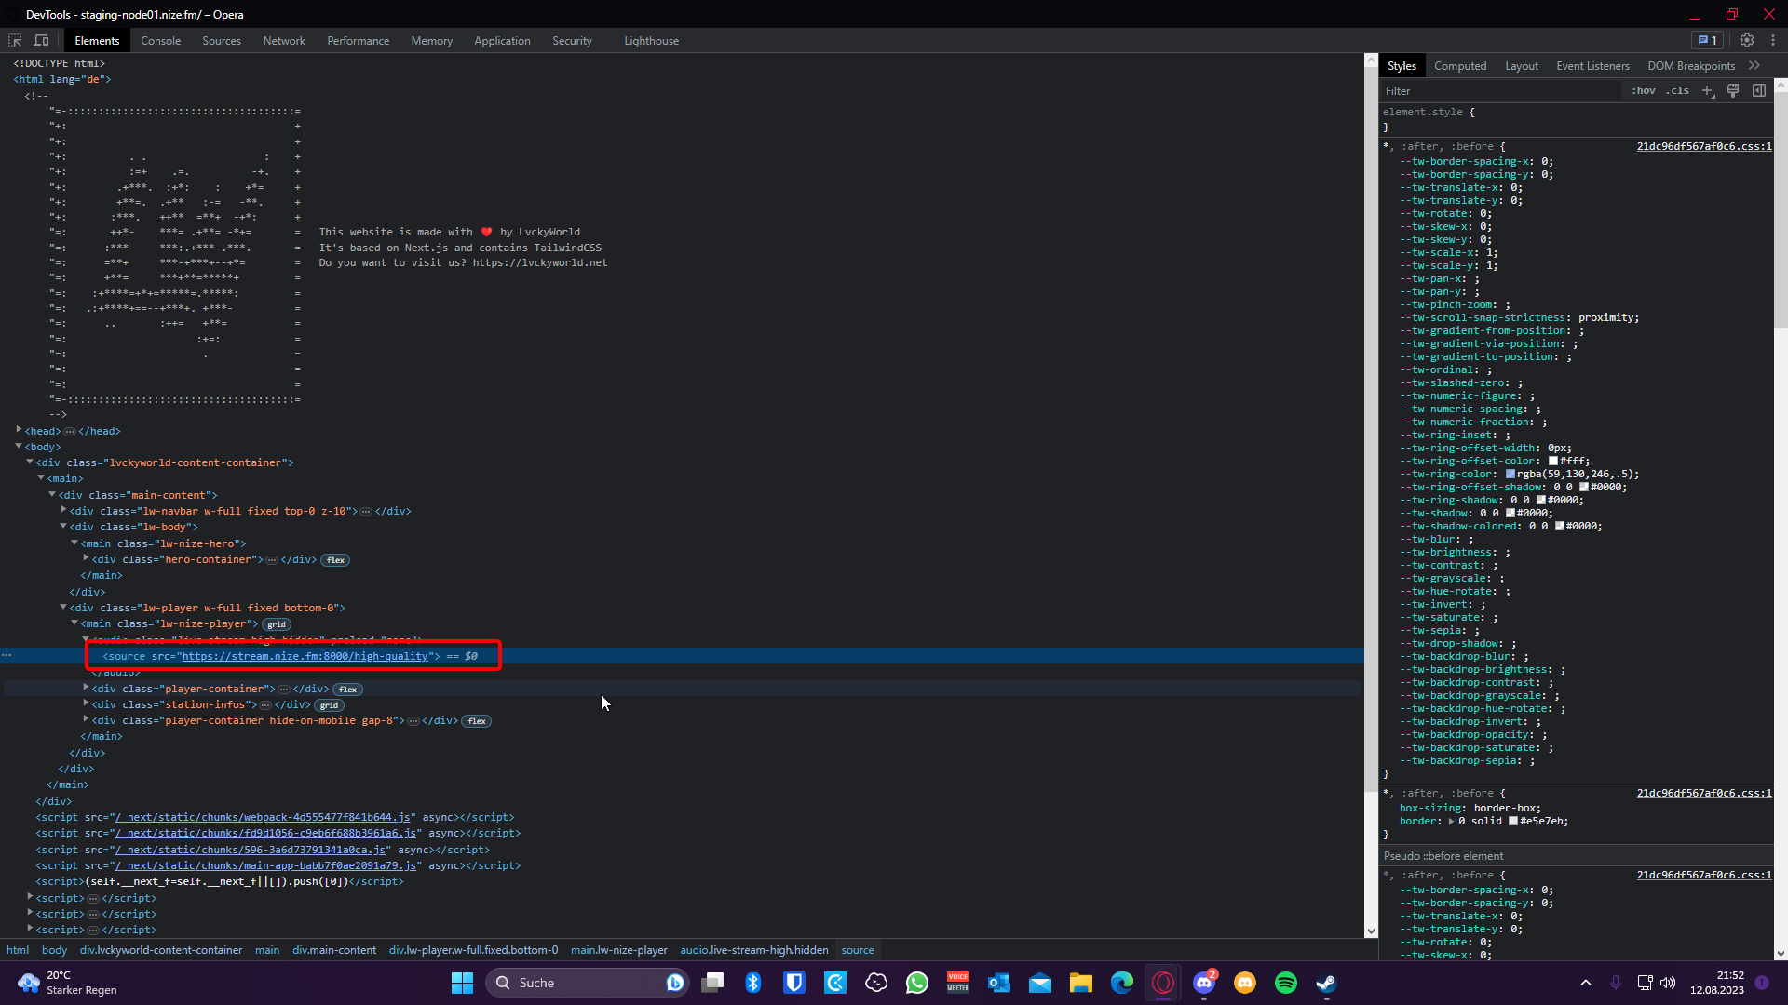Screen dimensions: 1788x1005
Task: Toggle the computed styles sidebar icon
Action: 1759,90
